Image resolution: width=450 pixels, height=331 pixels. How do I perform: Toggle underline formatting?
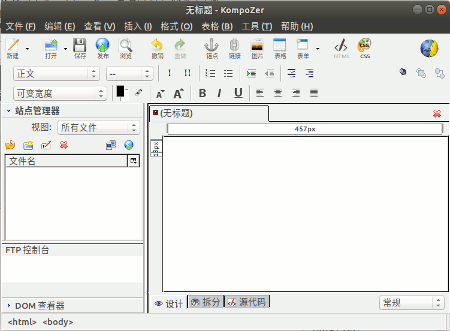238,93
